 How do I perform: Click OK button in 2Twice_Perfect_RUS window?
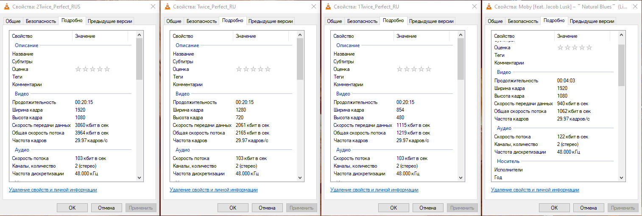72,208
